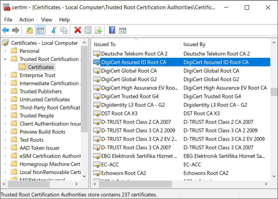Expand the Personal folder node
The width and height of the screenshot is (278, 199).
point(5,51)
